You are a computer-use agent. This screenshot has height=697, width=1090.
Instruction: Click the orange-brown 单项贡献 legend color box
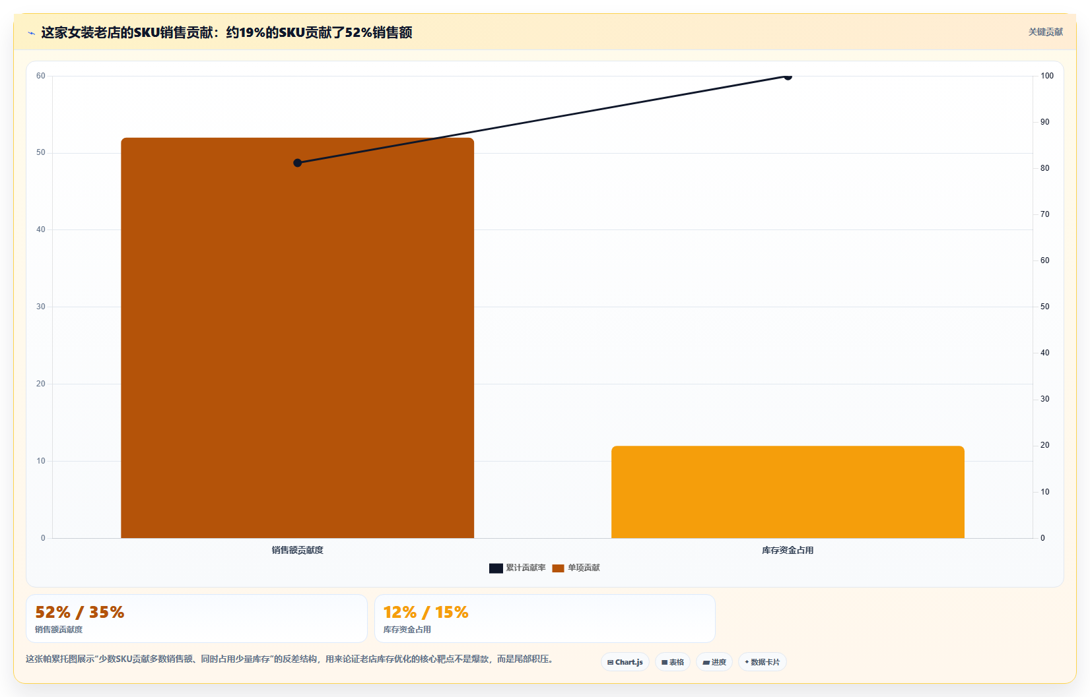pyautogui.click(x=559, y=568)
